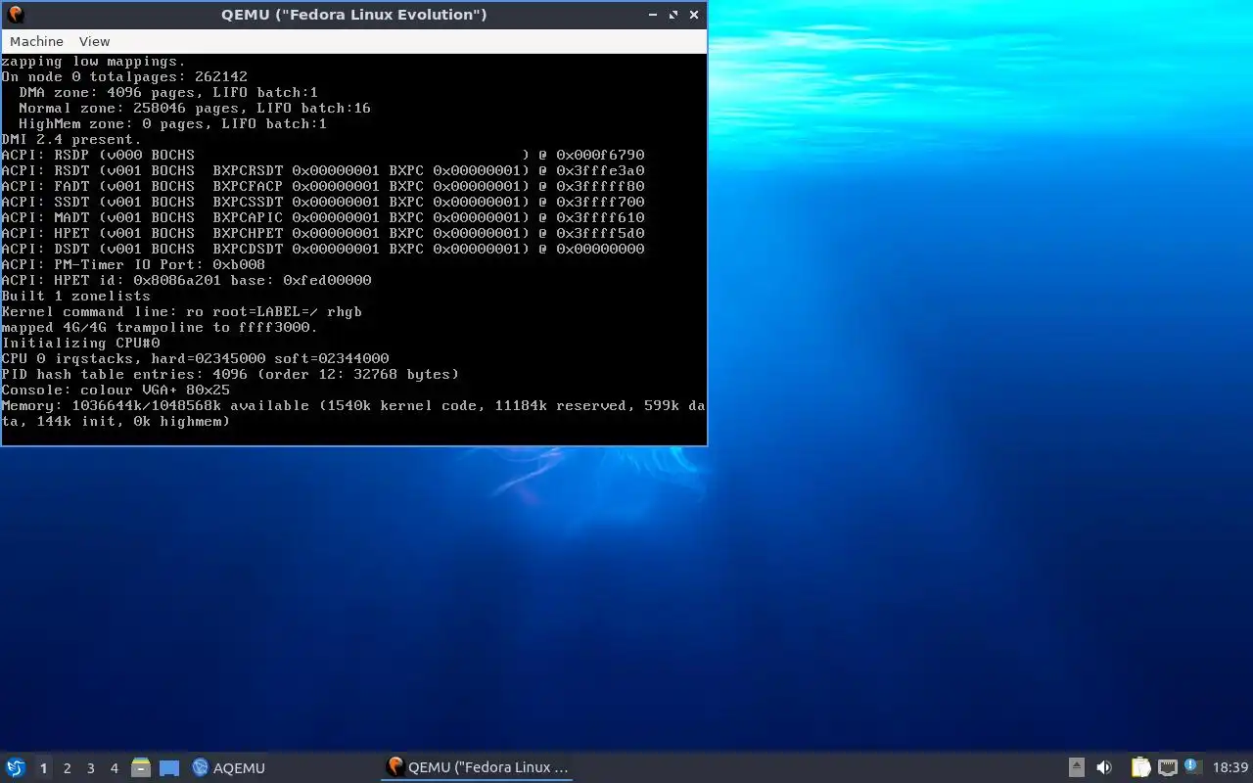The height and width of the screenshot is (783, 1253).
Task: Switch to workspace 2 in the pager
Action: pos(67,768)
